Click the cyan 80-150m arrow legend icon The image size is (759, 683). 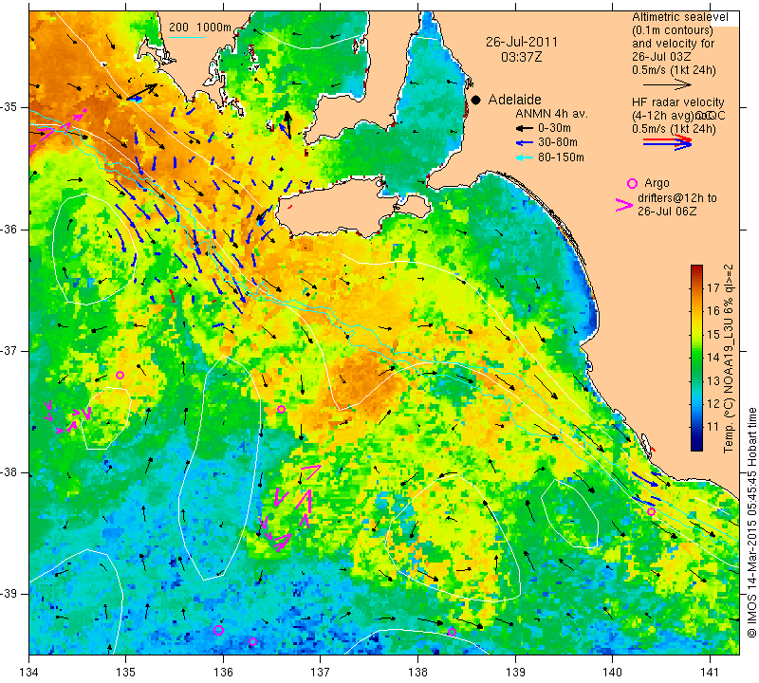click(x=524, y=157)
